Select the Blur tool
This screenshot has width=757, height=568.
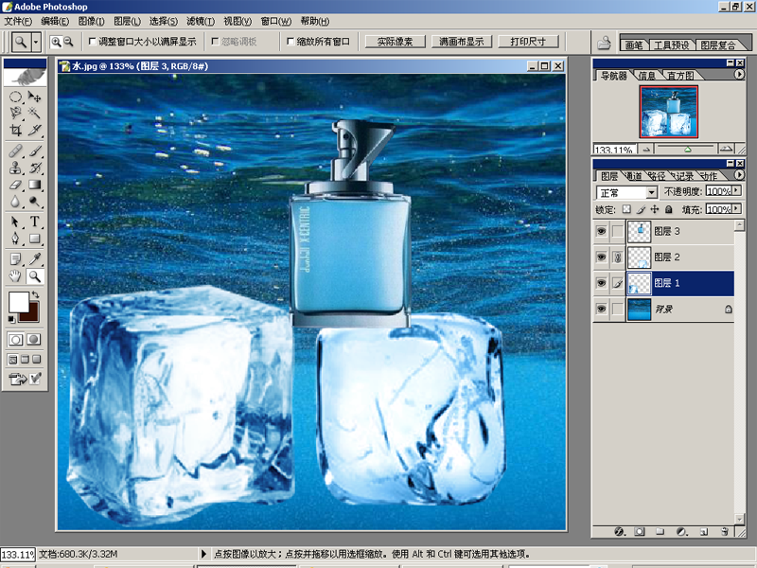(15, 201)
